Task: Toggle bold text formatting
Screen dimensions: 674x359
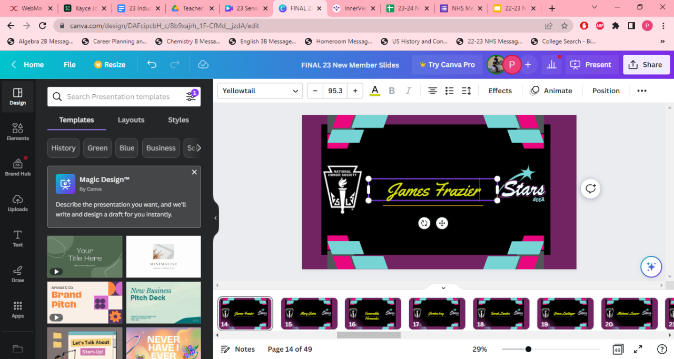Action: [x=391, y=91]
